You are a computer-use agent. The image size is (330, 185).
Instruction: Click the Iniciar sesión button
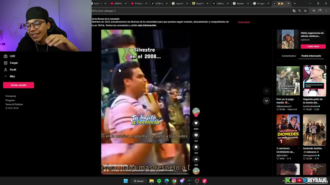click(x=19, y=85)
